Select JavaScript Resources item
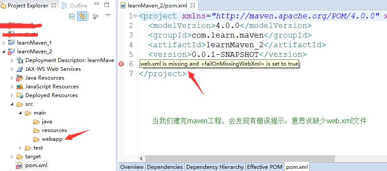 pos(52,87)
